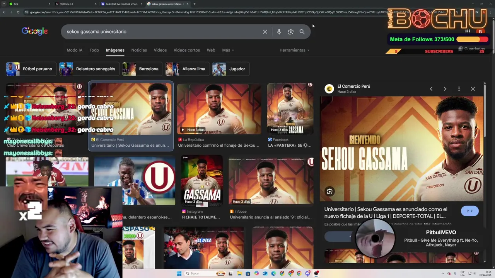The width and height of the screenshot is (495, 278).
Task: Close the image preview panel
Action: (x=473, y=89)
